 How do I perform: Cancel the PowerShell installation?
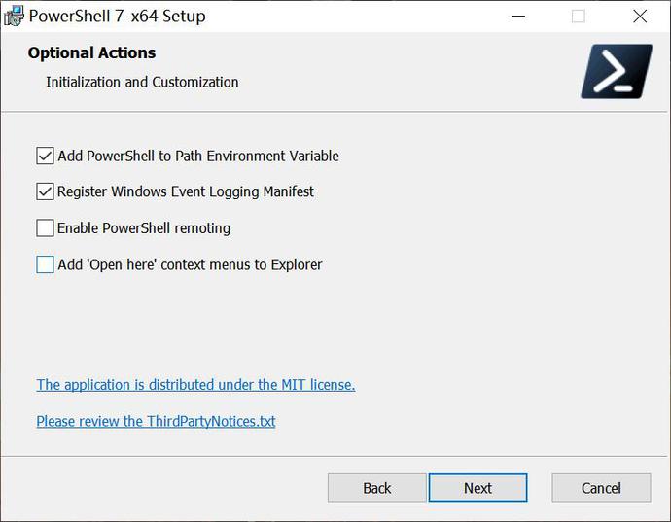click(601, 488)
